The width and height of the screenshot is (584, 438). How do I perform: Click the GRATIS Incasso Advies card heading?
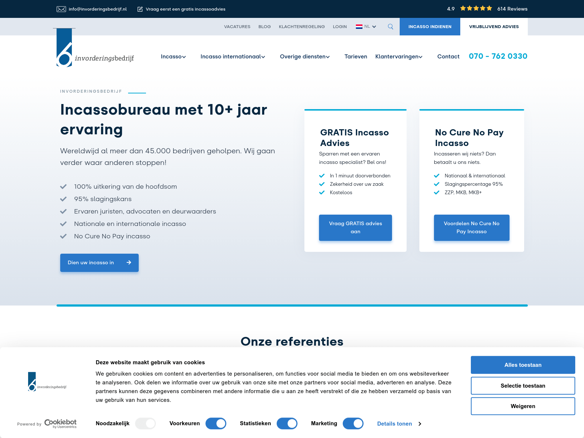pyautogui.click(x=354, y=138)
